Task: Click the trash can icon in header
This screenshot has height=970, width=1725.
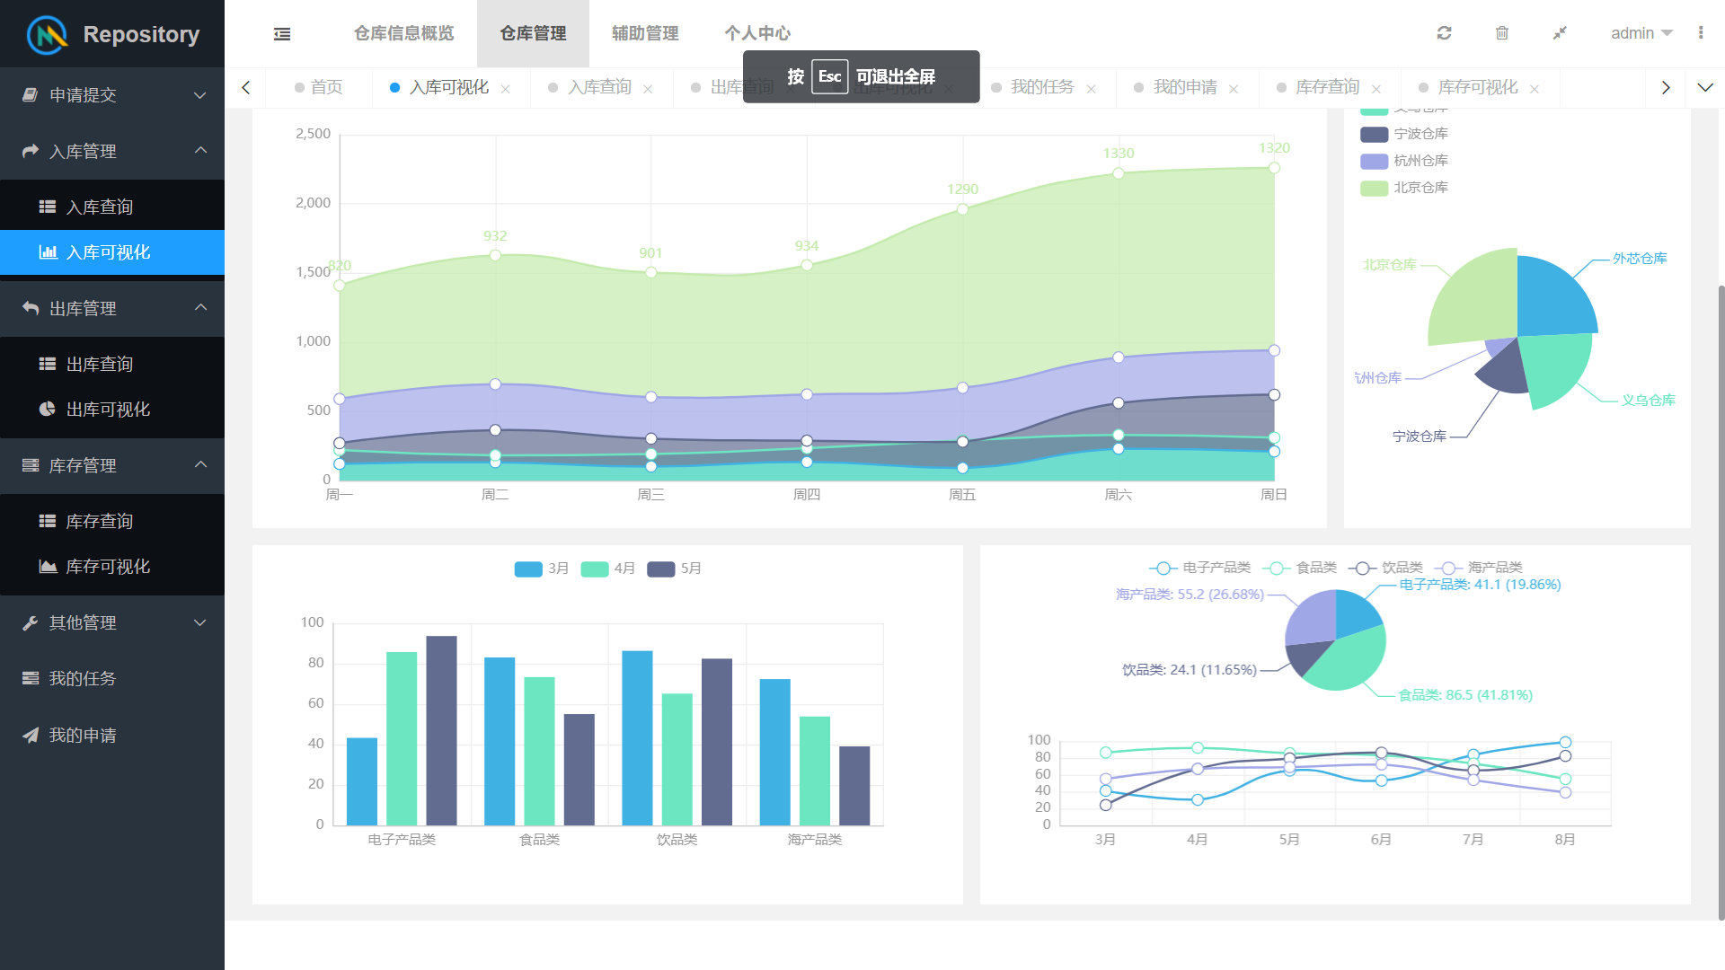Action: click(1501, 33)
